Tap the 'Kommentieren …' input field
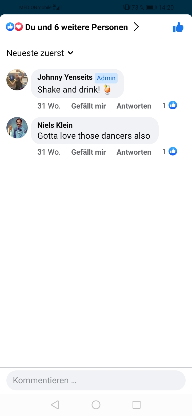The height and width of the screenshot is (416, 192). click(96, 380)
